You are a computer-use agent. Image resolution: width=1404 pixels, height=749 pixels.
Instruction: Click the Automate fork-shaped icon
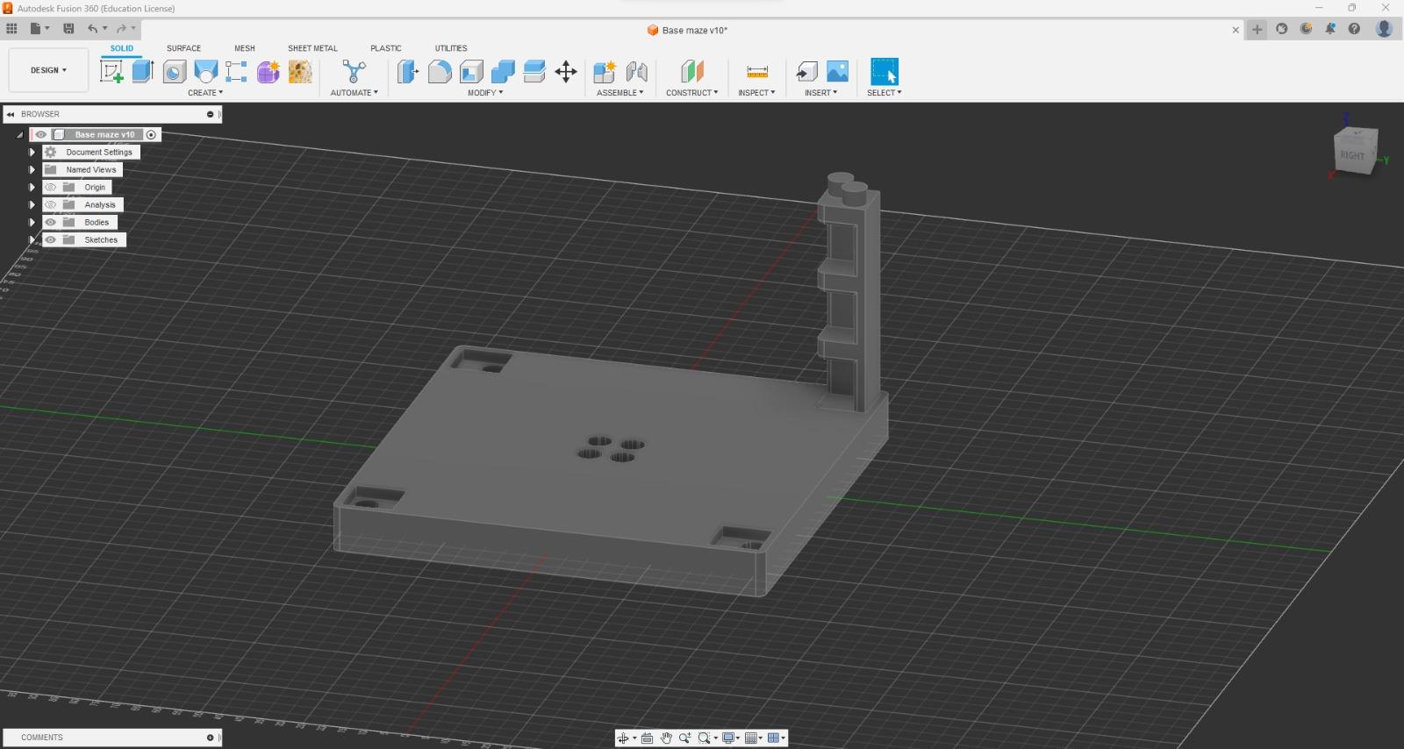coord(355,72)
